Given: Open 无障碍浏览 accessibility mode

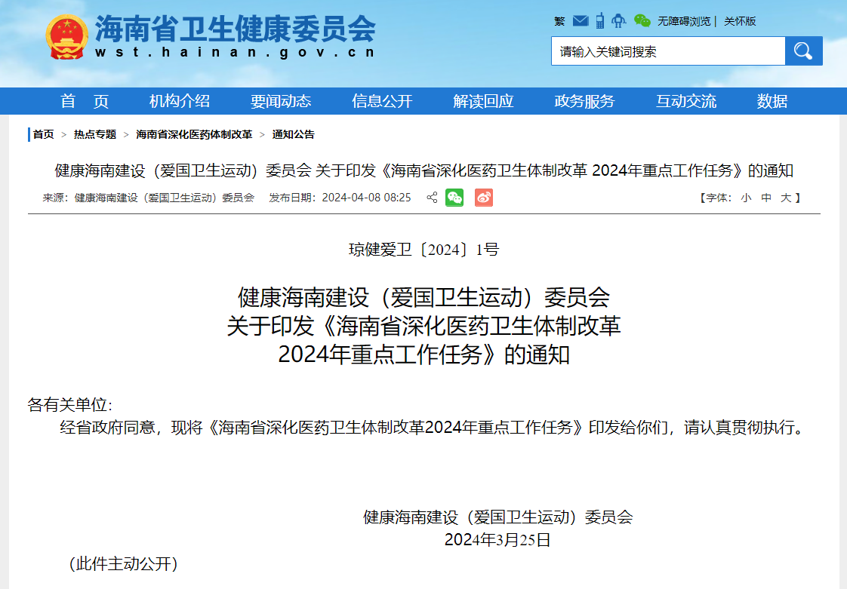Looking at the screenshot, I should tap(684, 21).
